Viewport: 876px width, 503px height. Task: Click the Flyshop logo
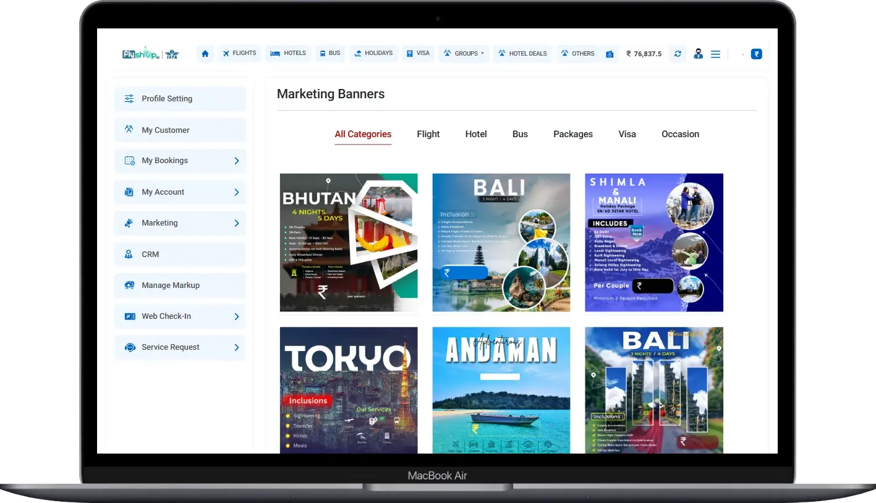(x=141, y=54)
